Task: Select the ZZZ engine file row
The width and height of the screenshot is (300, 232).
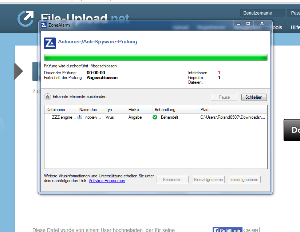Action: pyautogui.click(x=156, y=117)
